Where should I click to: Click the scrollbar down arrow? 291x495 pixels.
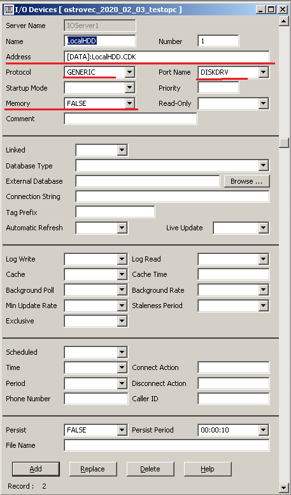tap(283, 487)
